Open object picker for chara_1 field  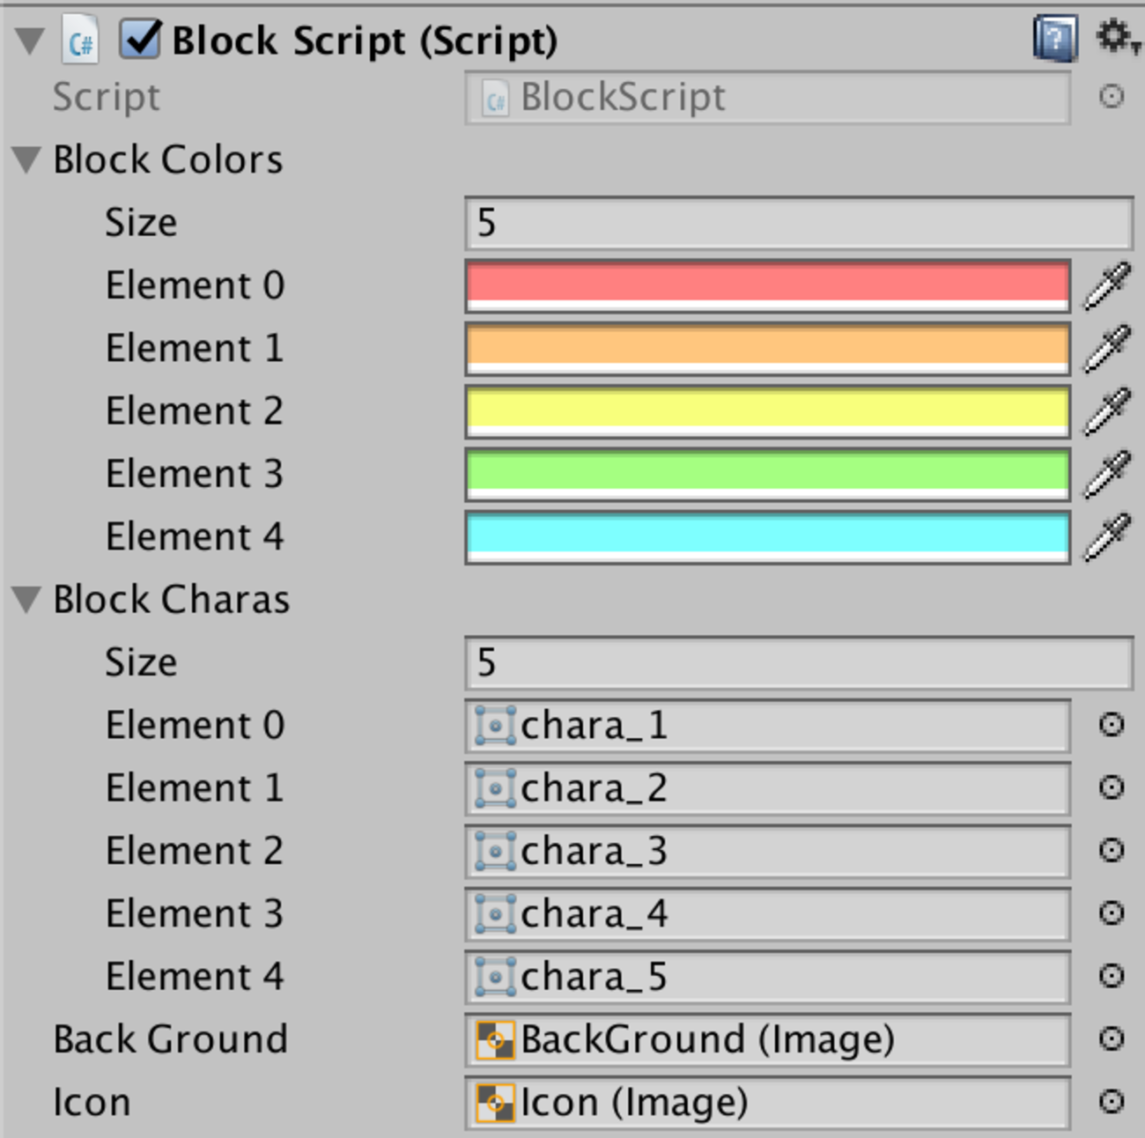[x=1112, y=725]
